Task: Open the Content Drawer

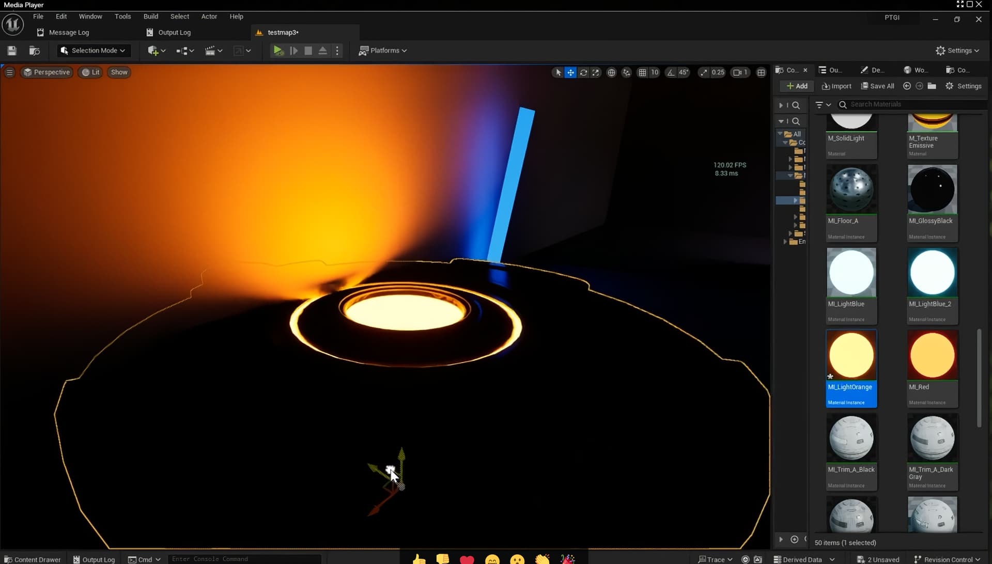Action: click(32, 559)
